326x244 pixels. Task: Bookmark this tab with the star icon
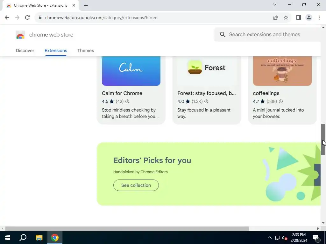286,18
